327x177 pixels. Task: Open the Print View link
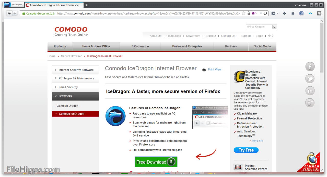pos(214,70)
